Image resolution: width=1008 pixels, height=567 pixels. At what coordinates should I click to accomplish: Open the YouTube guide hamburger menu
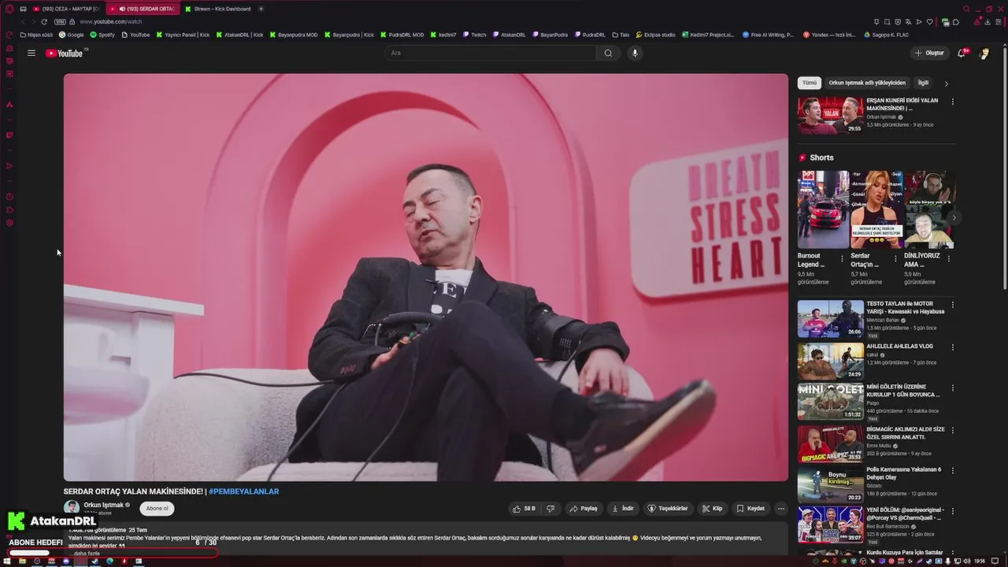[x=31, y=53]
